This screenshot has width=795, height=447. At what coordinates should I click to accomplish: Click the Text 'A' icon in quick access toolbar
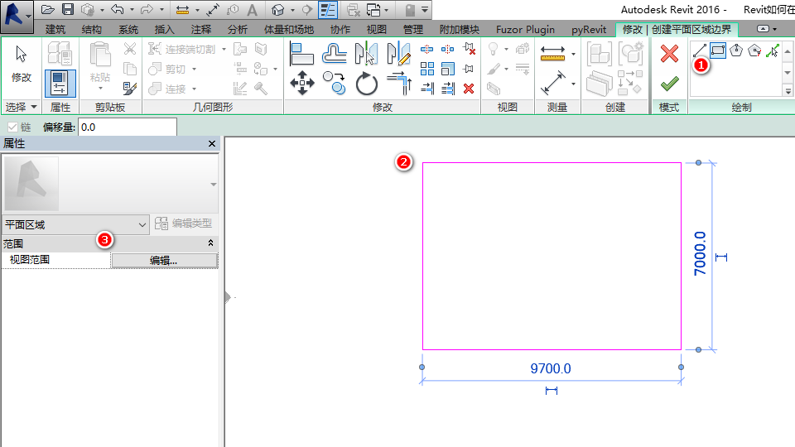[x=252, y=10]
